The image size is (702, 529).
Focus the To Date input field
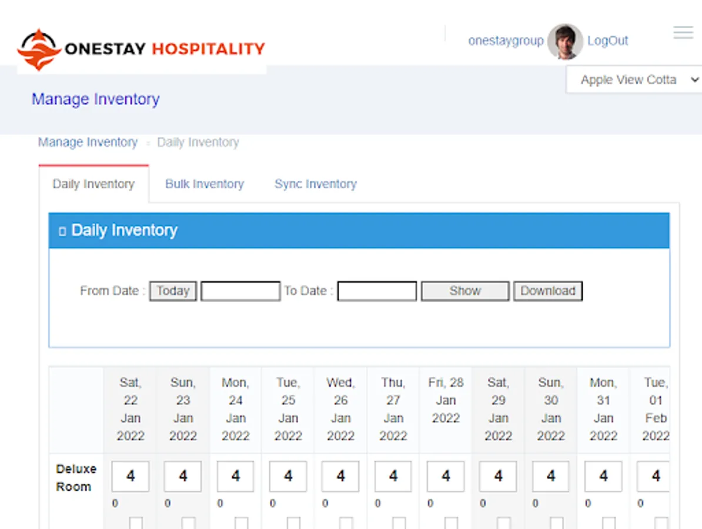377,291
